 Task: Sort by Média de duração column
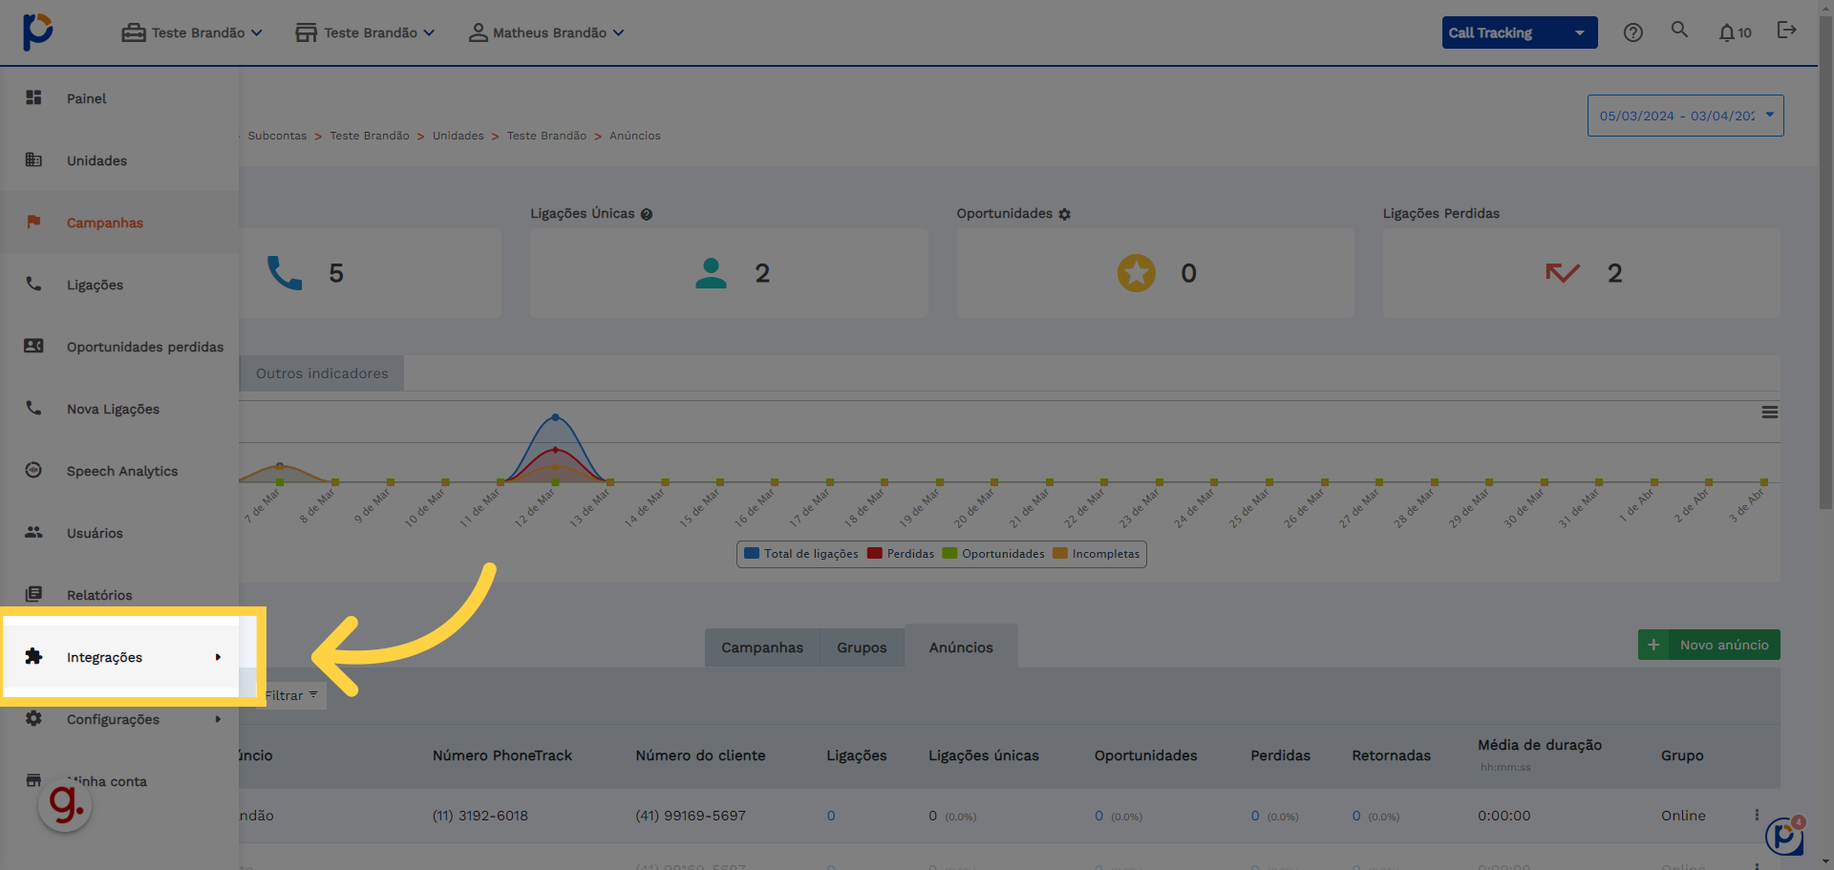(x=1540, y=745)
